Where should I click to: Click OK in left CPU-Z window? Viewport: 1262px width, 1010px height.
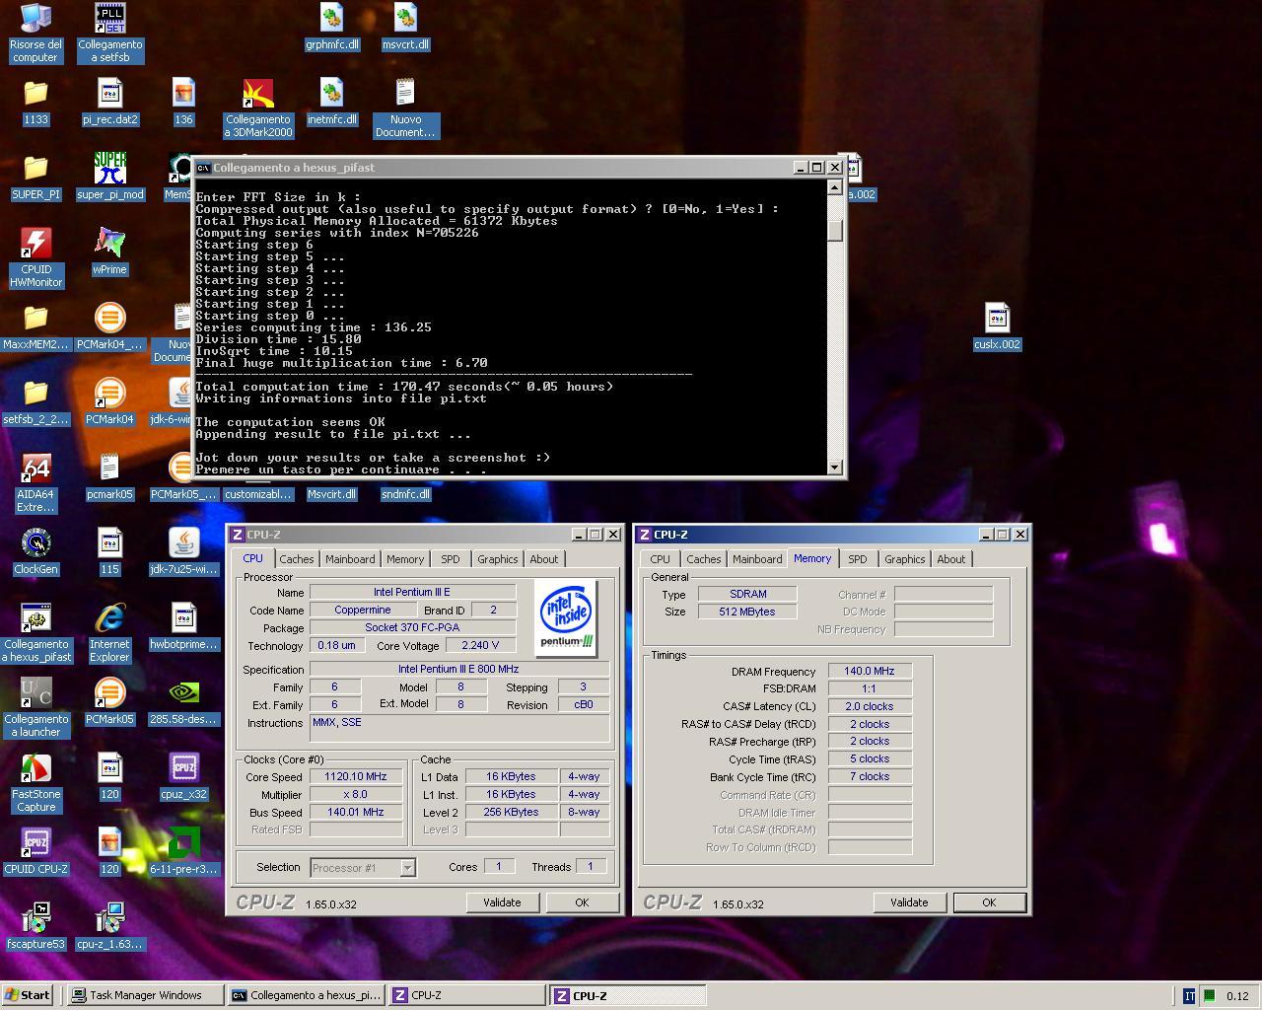pos(582,902)
